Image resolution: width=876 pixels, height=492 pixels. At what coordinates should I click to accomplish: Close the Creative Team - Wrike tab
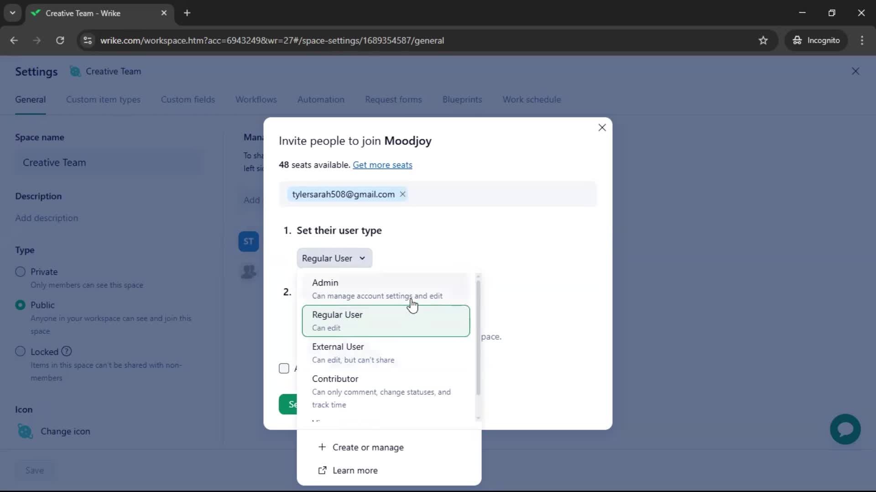pyautogui.click(x=164, y=13)
